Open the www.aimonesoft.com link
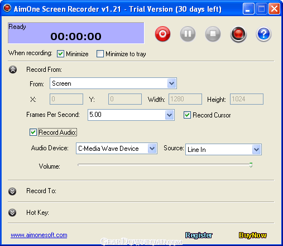 click(39, 235)
